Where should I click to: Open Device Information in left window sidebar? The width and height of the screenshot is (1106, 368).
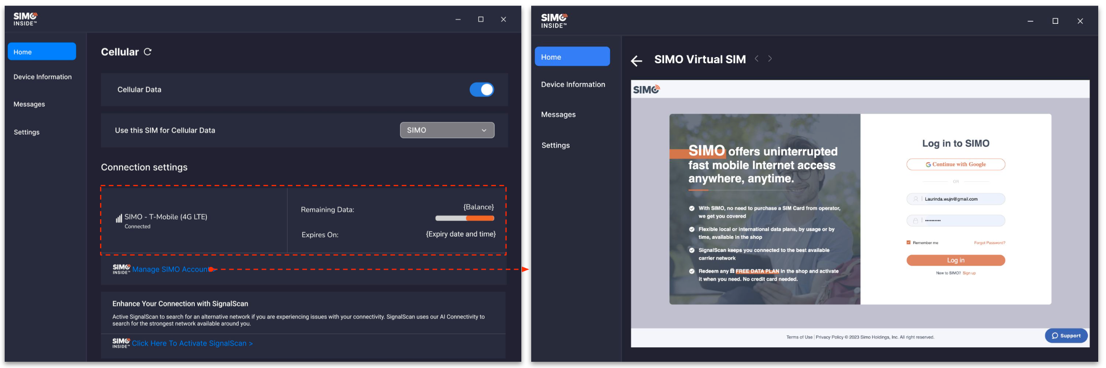43,77
